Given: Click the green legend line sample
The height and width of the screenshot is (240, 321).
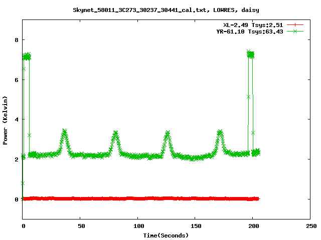Looking at the screenshot, I should [295, 31].
